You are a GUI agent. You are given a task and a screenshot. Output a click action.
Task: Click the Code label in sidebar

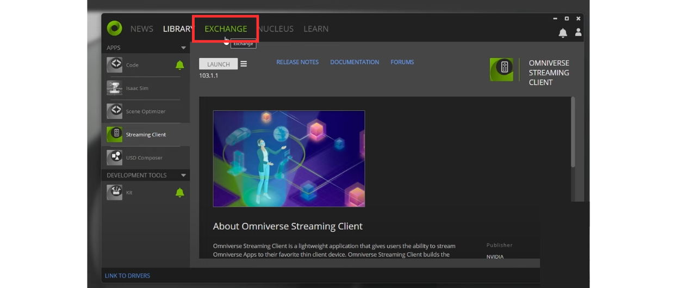click(132, 65)
